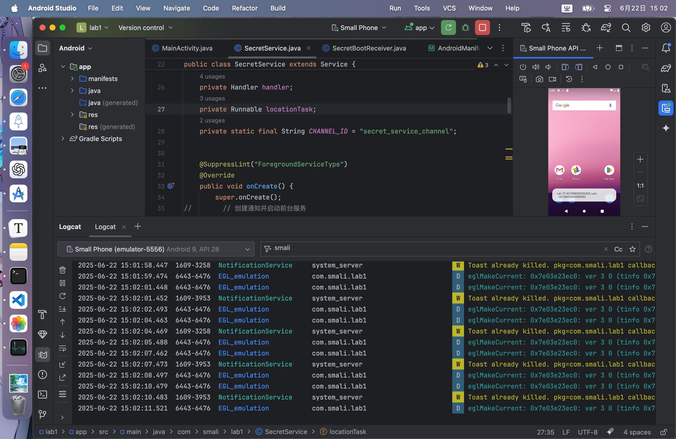Open the Terminal tool window icon

point(42,394)
